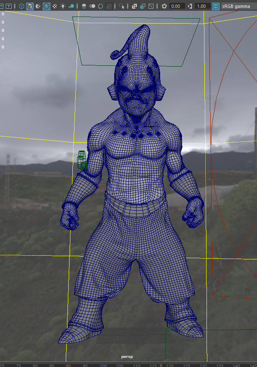Edit the Exposure value 0.00 field
The width and height of the screenshot is (257, 367).
(177, 6)
